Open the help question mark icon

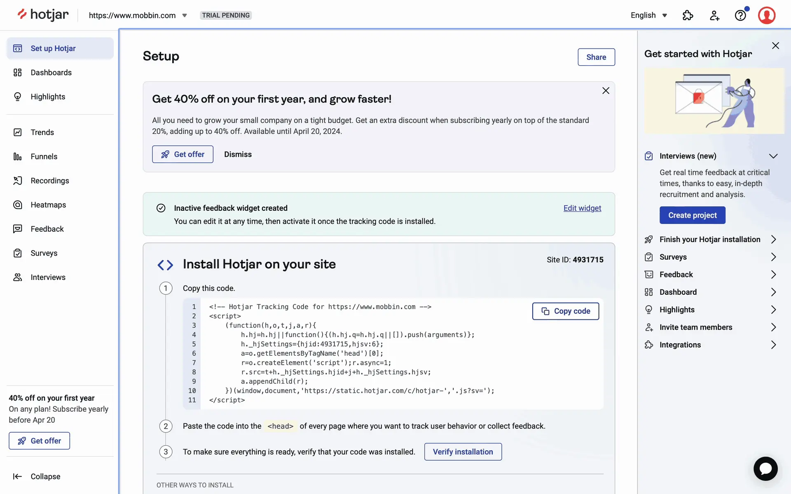coord(740,16)
